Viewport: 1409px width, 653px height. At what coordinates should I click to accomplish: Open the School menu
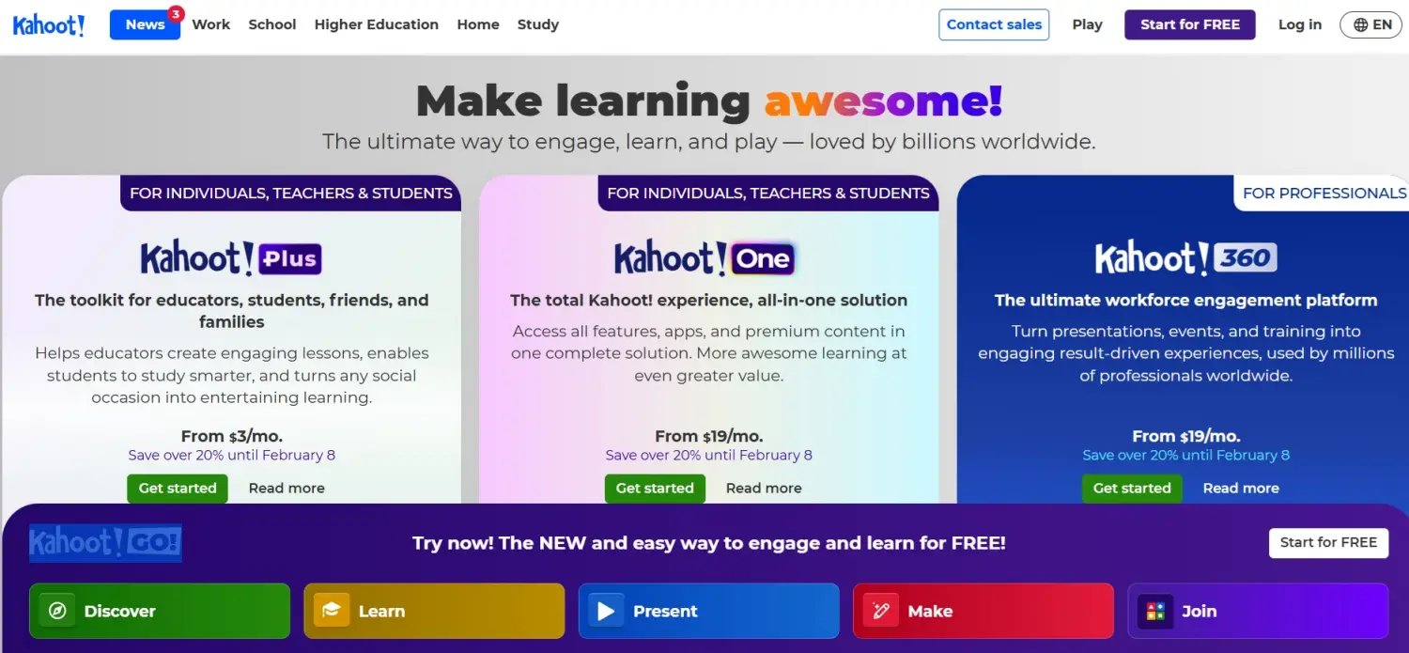click(x=272, y=24)
